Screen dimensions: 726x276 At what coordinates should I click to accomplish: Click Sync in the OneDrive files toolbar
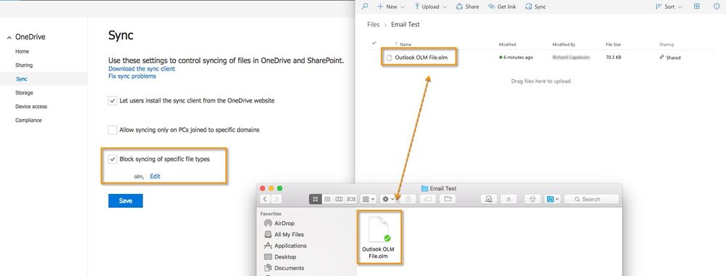[536, 7]
